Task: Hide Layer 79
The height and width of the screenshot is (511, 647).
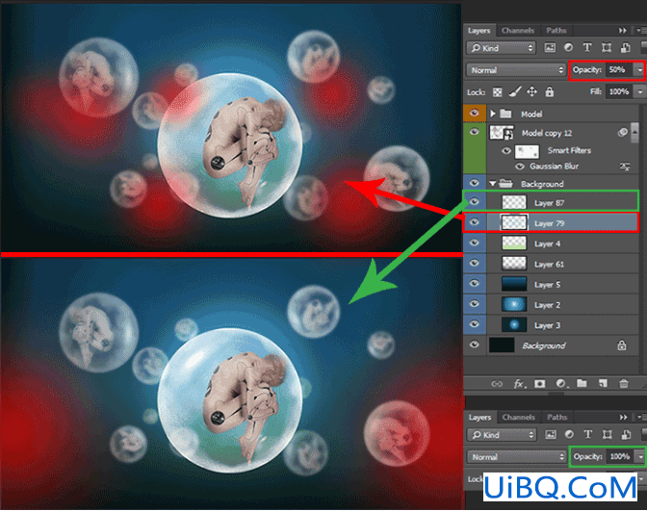Action: (x=475, y=222)
